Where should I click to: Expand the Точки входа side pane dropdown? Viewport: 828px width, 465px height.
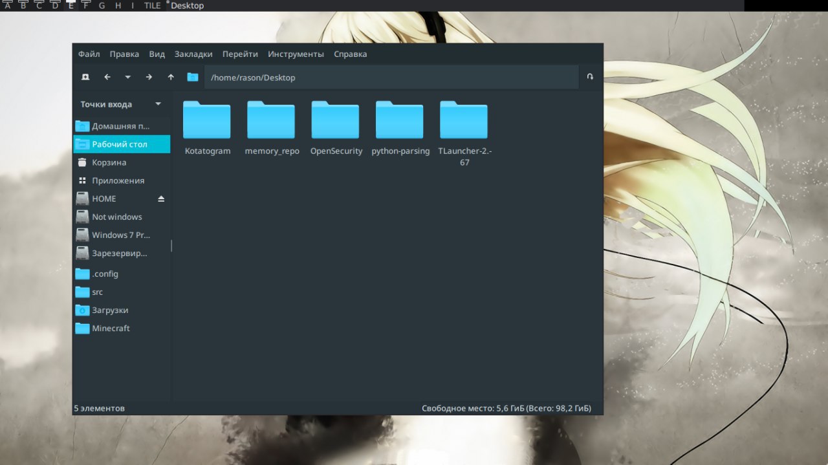tap(158, 104)
